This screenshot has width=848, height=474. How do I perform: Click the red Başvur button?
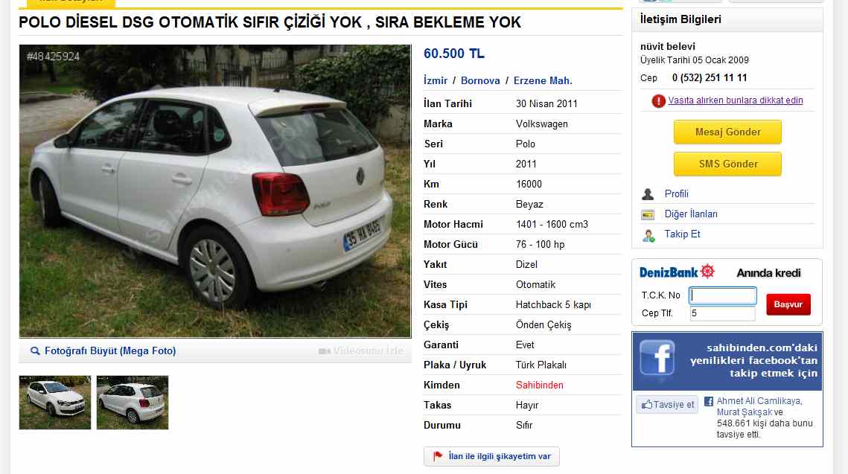pos(788,304)
